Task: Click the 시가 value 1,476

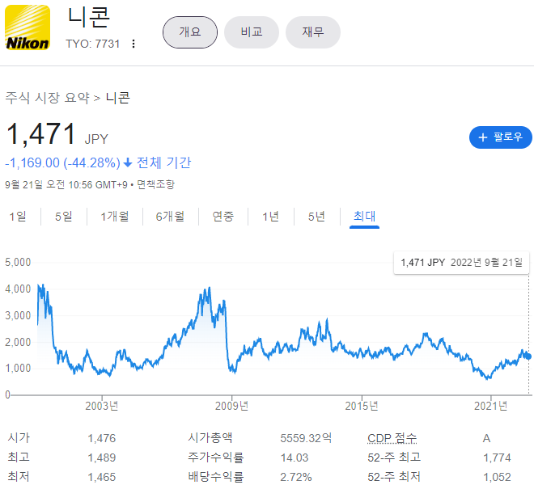Action: [x=102, y=438]
